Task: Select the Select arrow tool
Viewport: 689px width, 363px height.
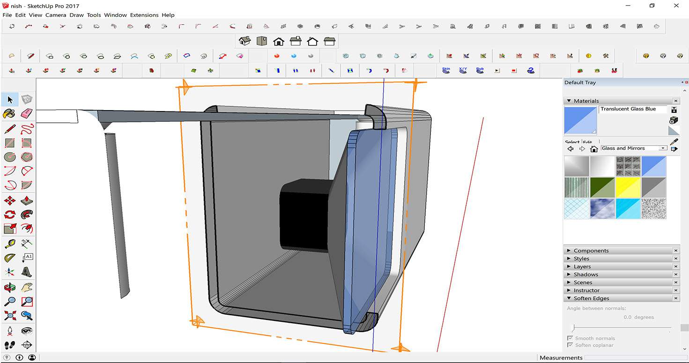Action: pyautogui.click(x=10, y=100)
